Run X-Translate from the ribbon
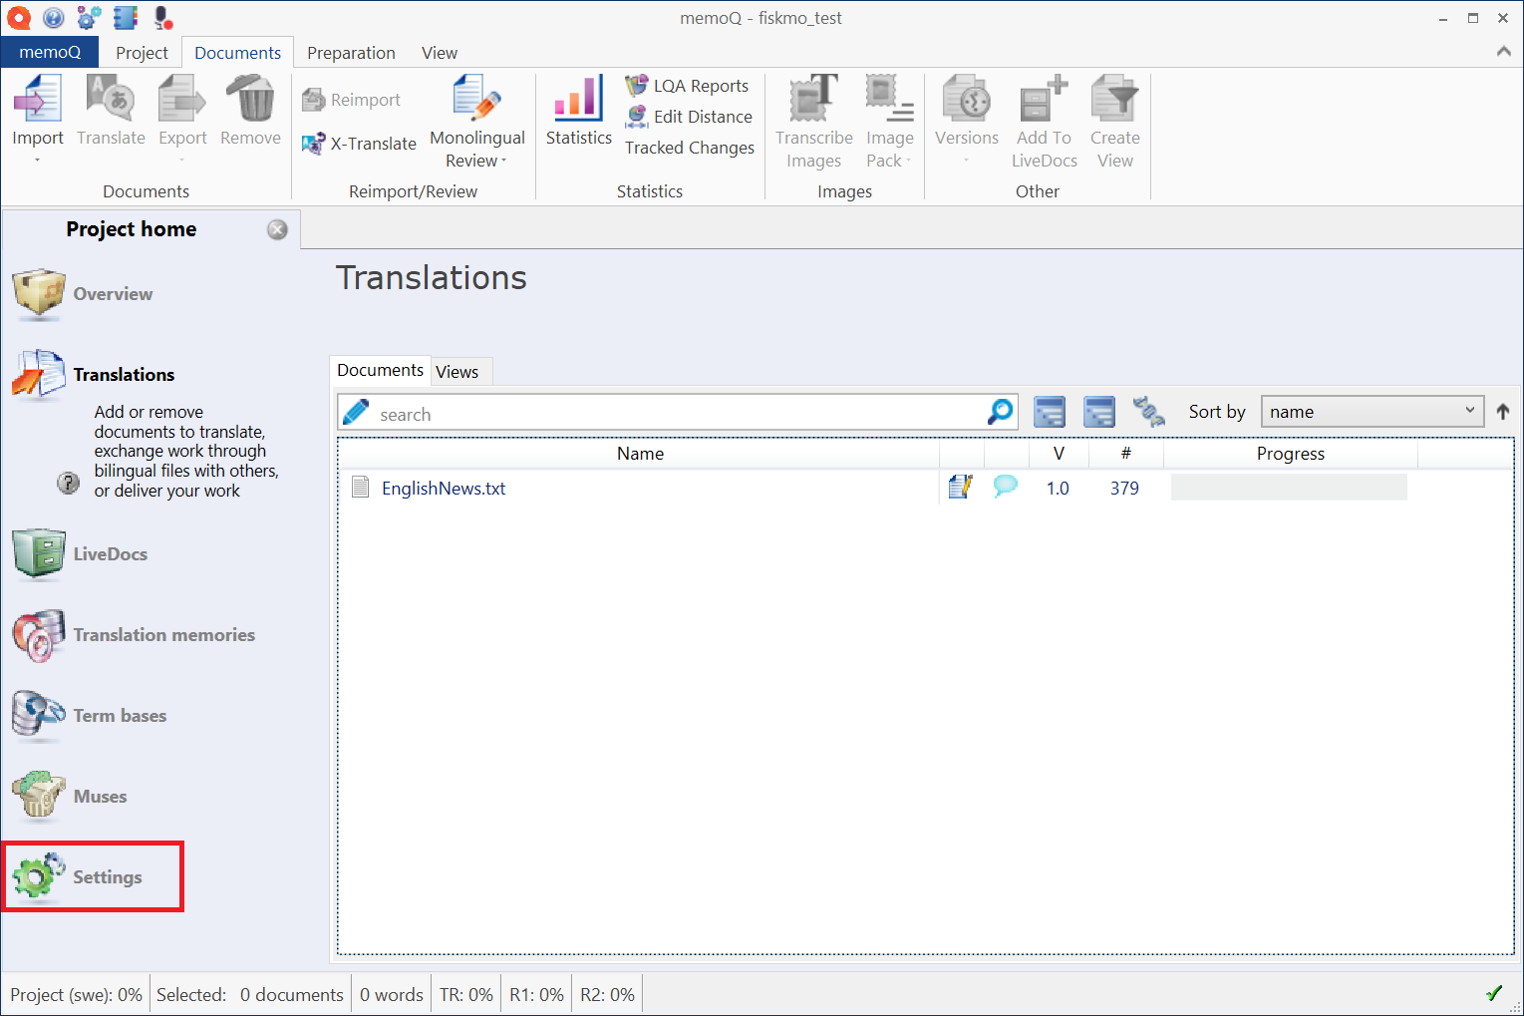The image size is (1524, 1016). 360,144
